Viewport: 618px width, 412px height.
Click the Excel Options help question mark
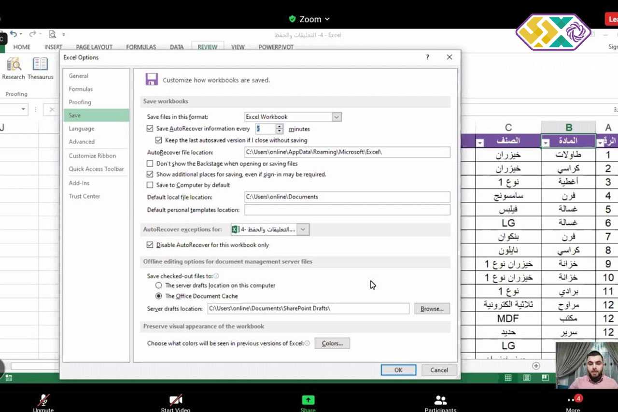pos(427,57)
